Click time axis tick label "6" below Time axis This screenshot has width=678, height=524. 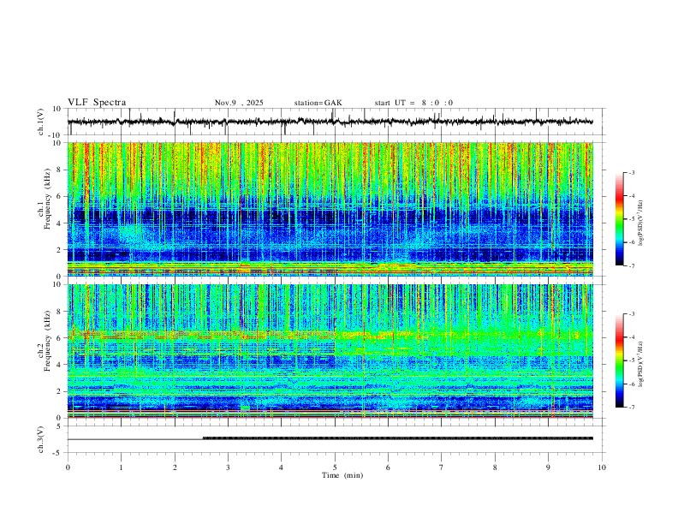click(388, 467)
